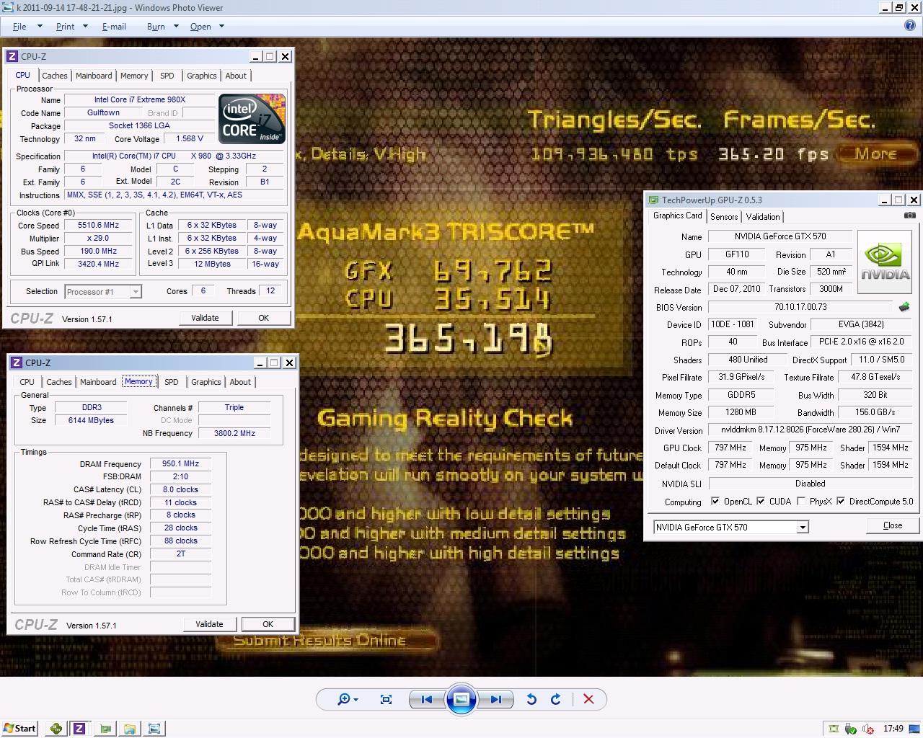Open the File menu in Photo Viewer
Image resolution: width=923 pixels, height=738 pixels.
[x=19, y=26]
